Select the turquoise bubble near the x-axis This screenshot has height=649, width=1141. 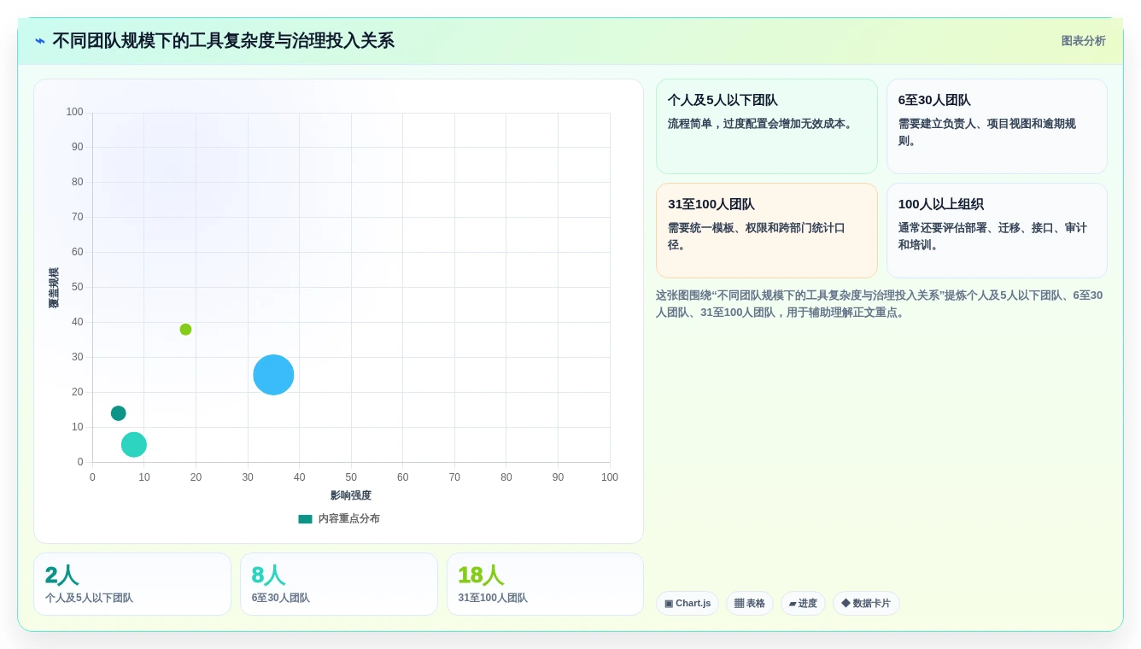(134, 445)
